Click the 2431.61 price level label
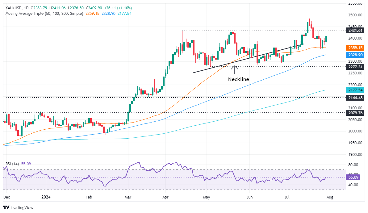368x213 pixels. click(x=355, y=31)
